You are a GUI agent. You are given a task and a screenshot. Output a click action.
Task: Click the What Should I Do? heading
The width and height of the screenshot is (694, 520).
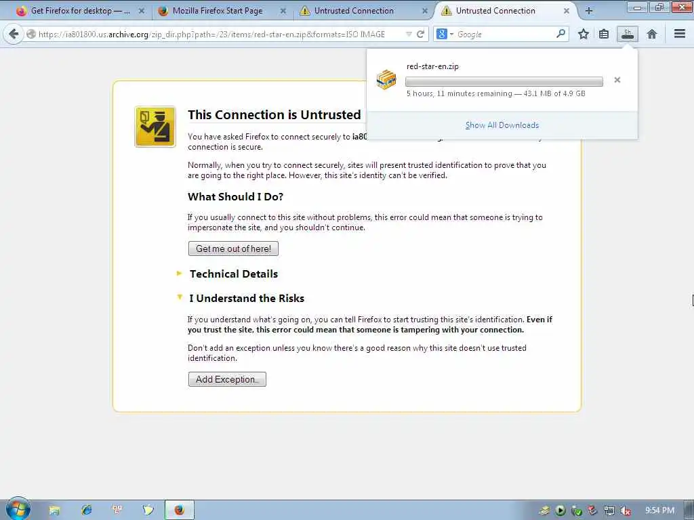tap(235, 197)
